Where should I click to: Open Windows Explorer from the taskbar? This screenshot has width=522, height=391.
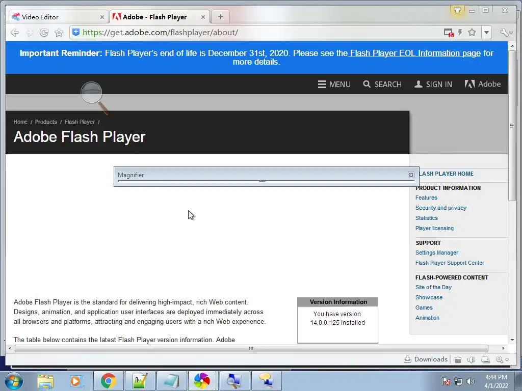45,381
